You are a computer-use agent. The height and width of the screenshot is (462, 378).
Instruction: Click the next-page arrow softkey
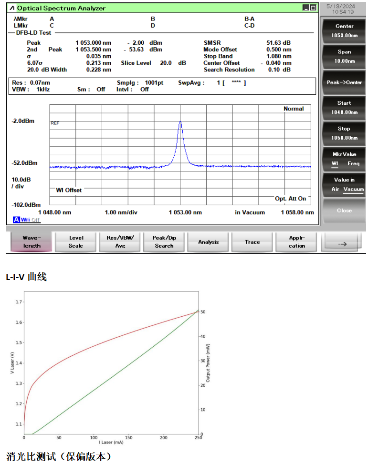click(342, 243)
